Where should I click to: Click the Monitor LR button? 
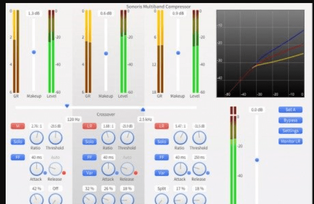[290, 141]
